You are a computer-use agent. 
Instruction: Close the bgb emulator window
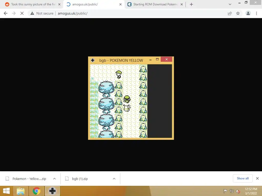(166, 59)
